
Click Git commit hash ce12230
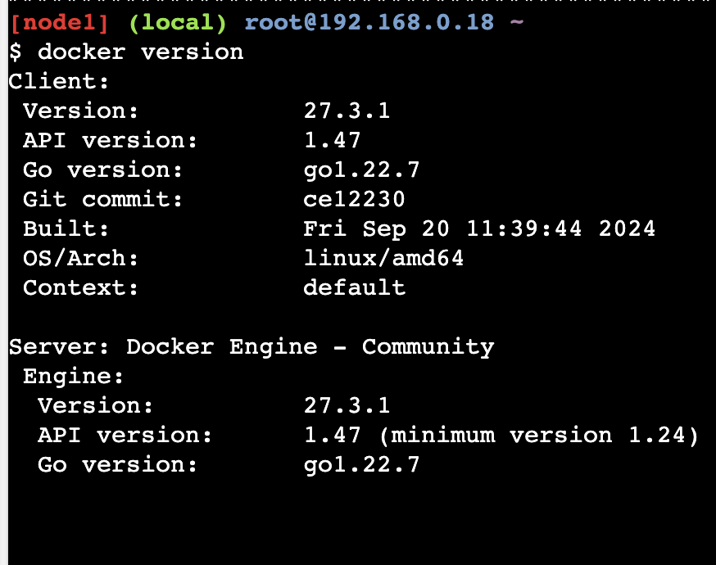(355, 200)
